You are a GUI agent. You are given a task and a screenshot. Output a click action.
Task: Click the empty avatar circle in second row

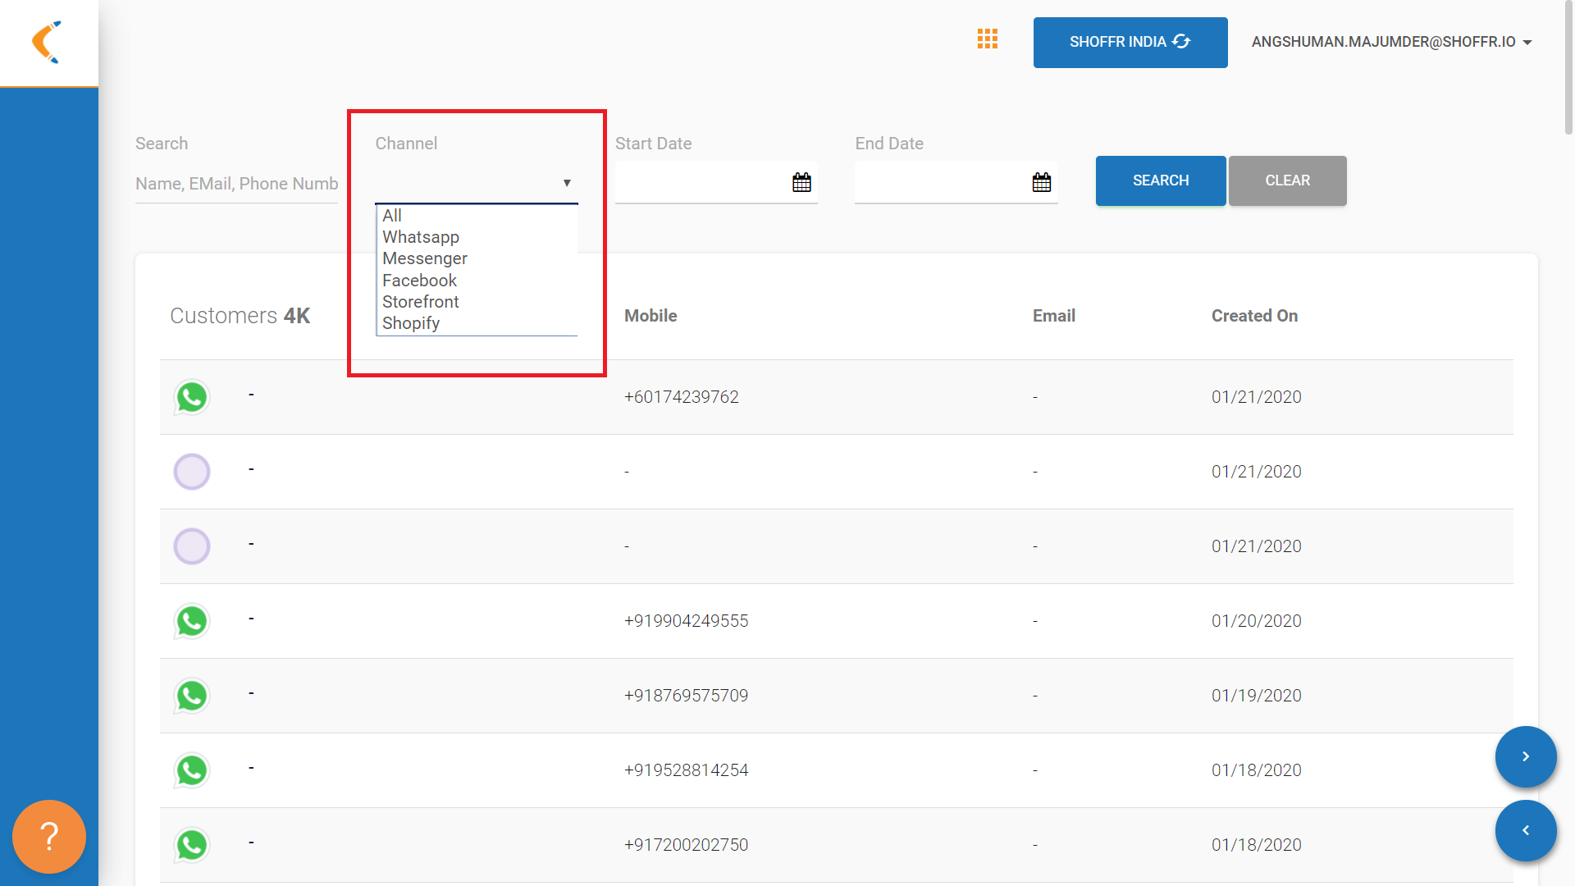(192, 472)
